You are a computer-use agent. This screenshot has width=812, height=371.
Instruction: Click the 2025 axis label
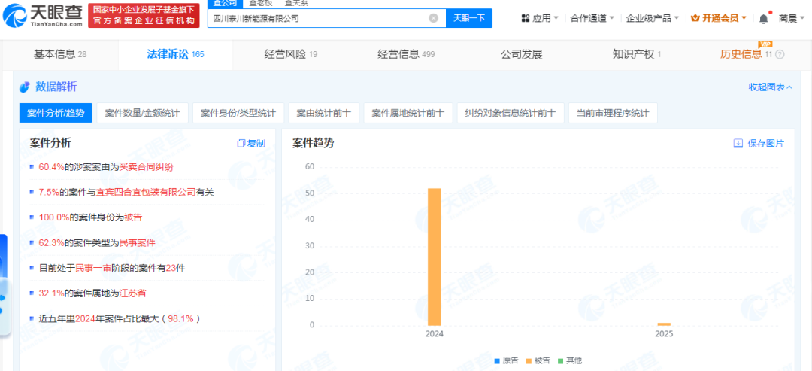click(x=664, y=334)
